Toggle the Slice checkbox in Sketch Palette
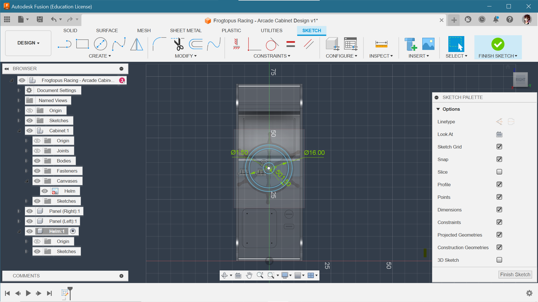This screenshot has width=538, height=302. click(x=500, y=172)
